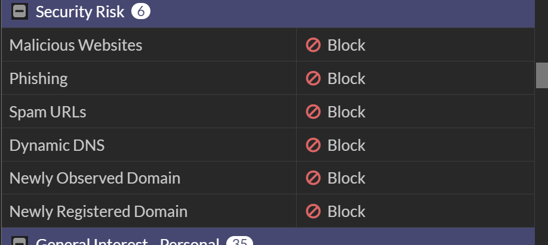Collapse the General Interest - Personal group
Image resolution: width=548 pixels, height=245 pixels.
(x=20, y=242)
